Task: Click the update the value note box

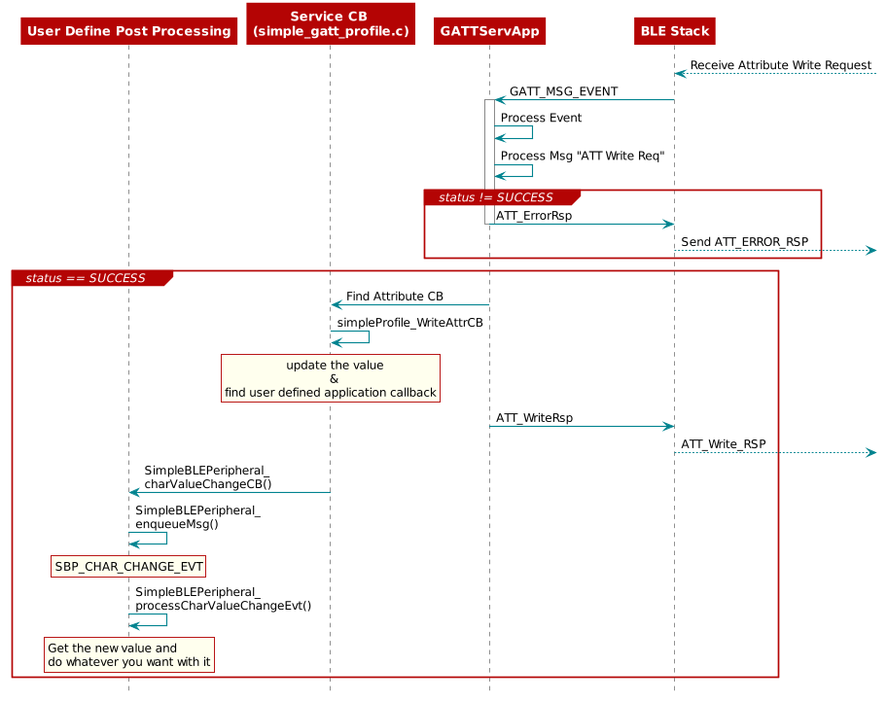Action: (x=331, y=378)
